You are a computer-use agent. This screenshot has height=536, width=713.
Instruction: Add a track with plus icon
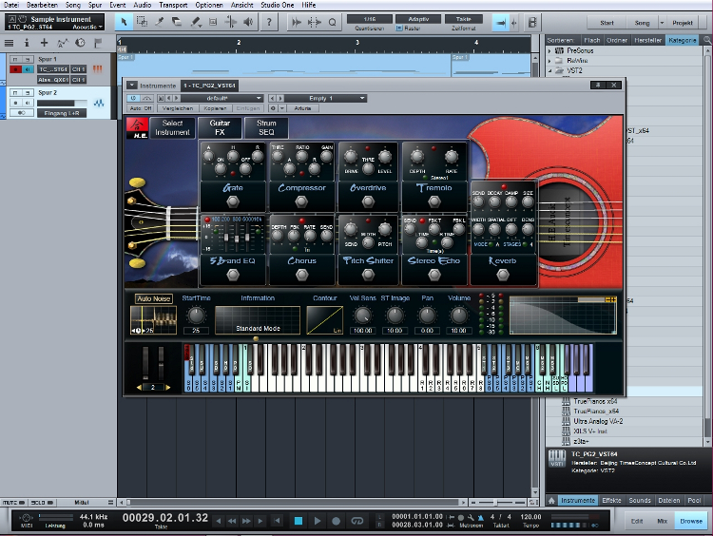[44, 43]
